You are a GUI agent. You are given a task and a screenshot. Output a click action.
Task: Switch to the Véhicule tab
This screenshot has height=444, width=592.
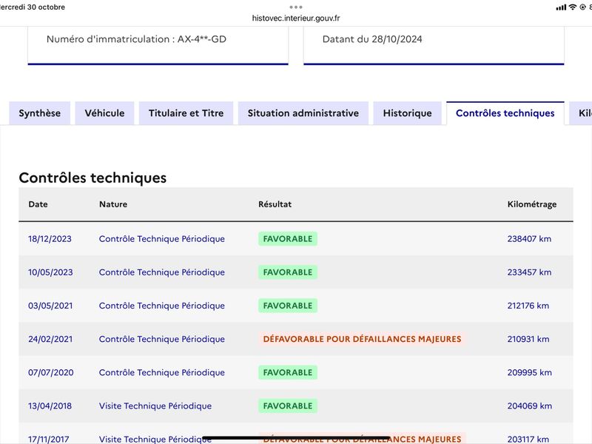[x=104, y=113]
